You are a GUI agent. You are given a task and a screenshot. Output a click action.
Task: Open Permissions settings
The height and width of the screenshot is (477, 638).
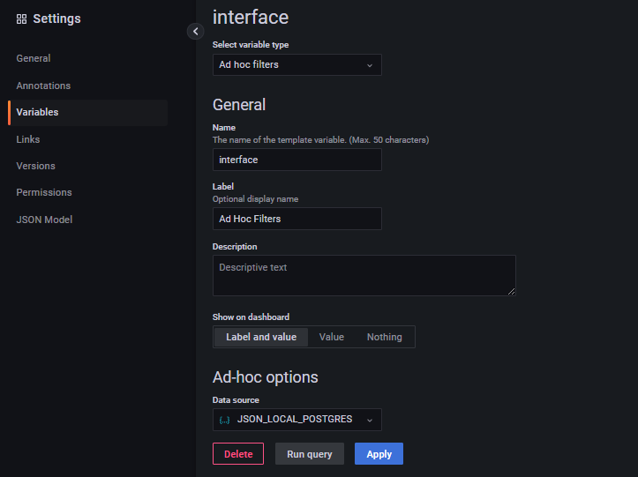tap(44, 192)
